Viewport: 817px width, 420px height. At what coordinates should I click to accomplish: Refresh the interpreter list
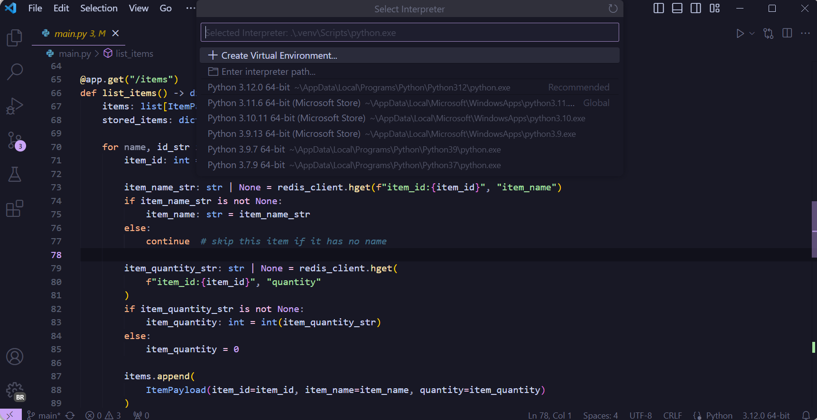click(613, 9)
